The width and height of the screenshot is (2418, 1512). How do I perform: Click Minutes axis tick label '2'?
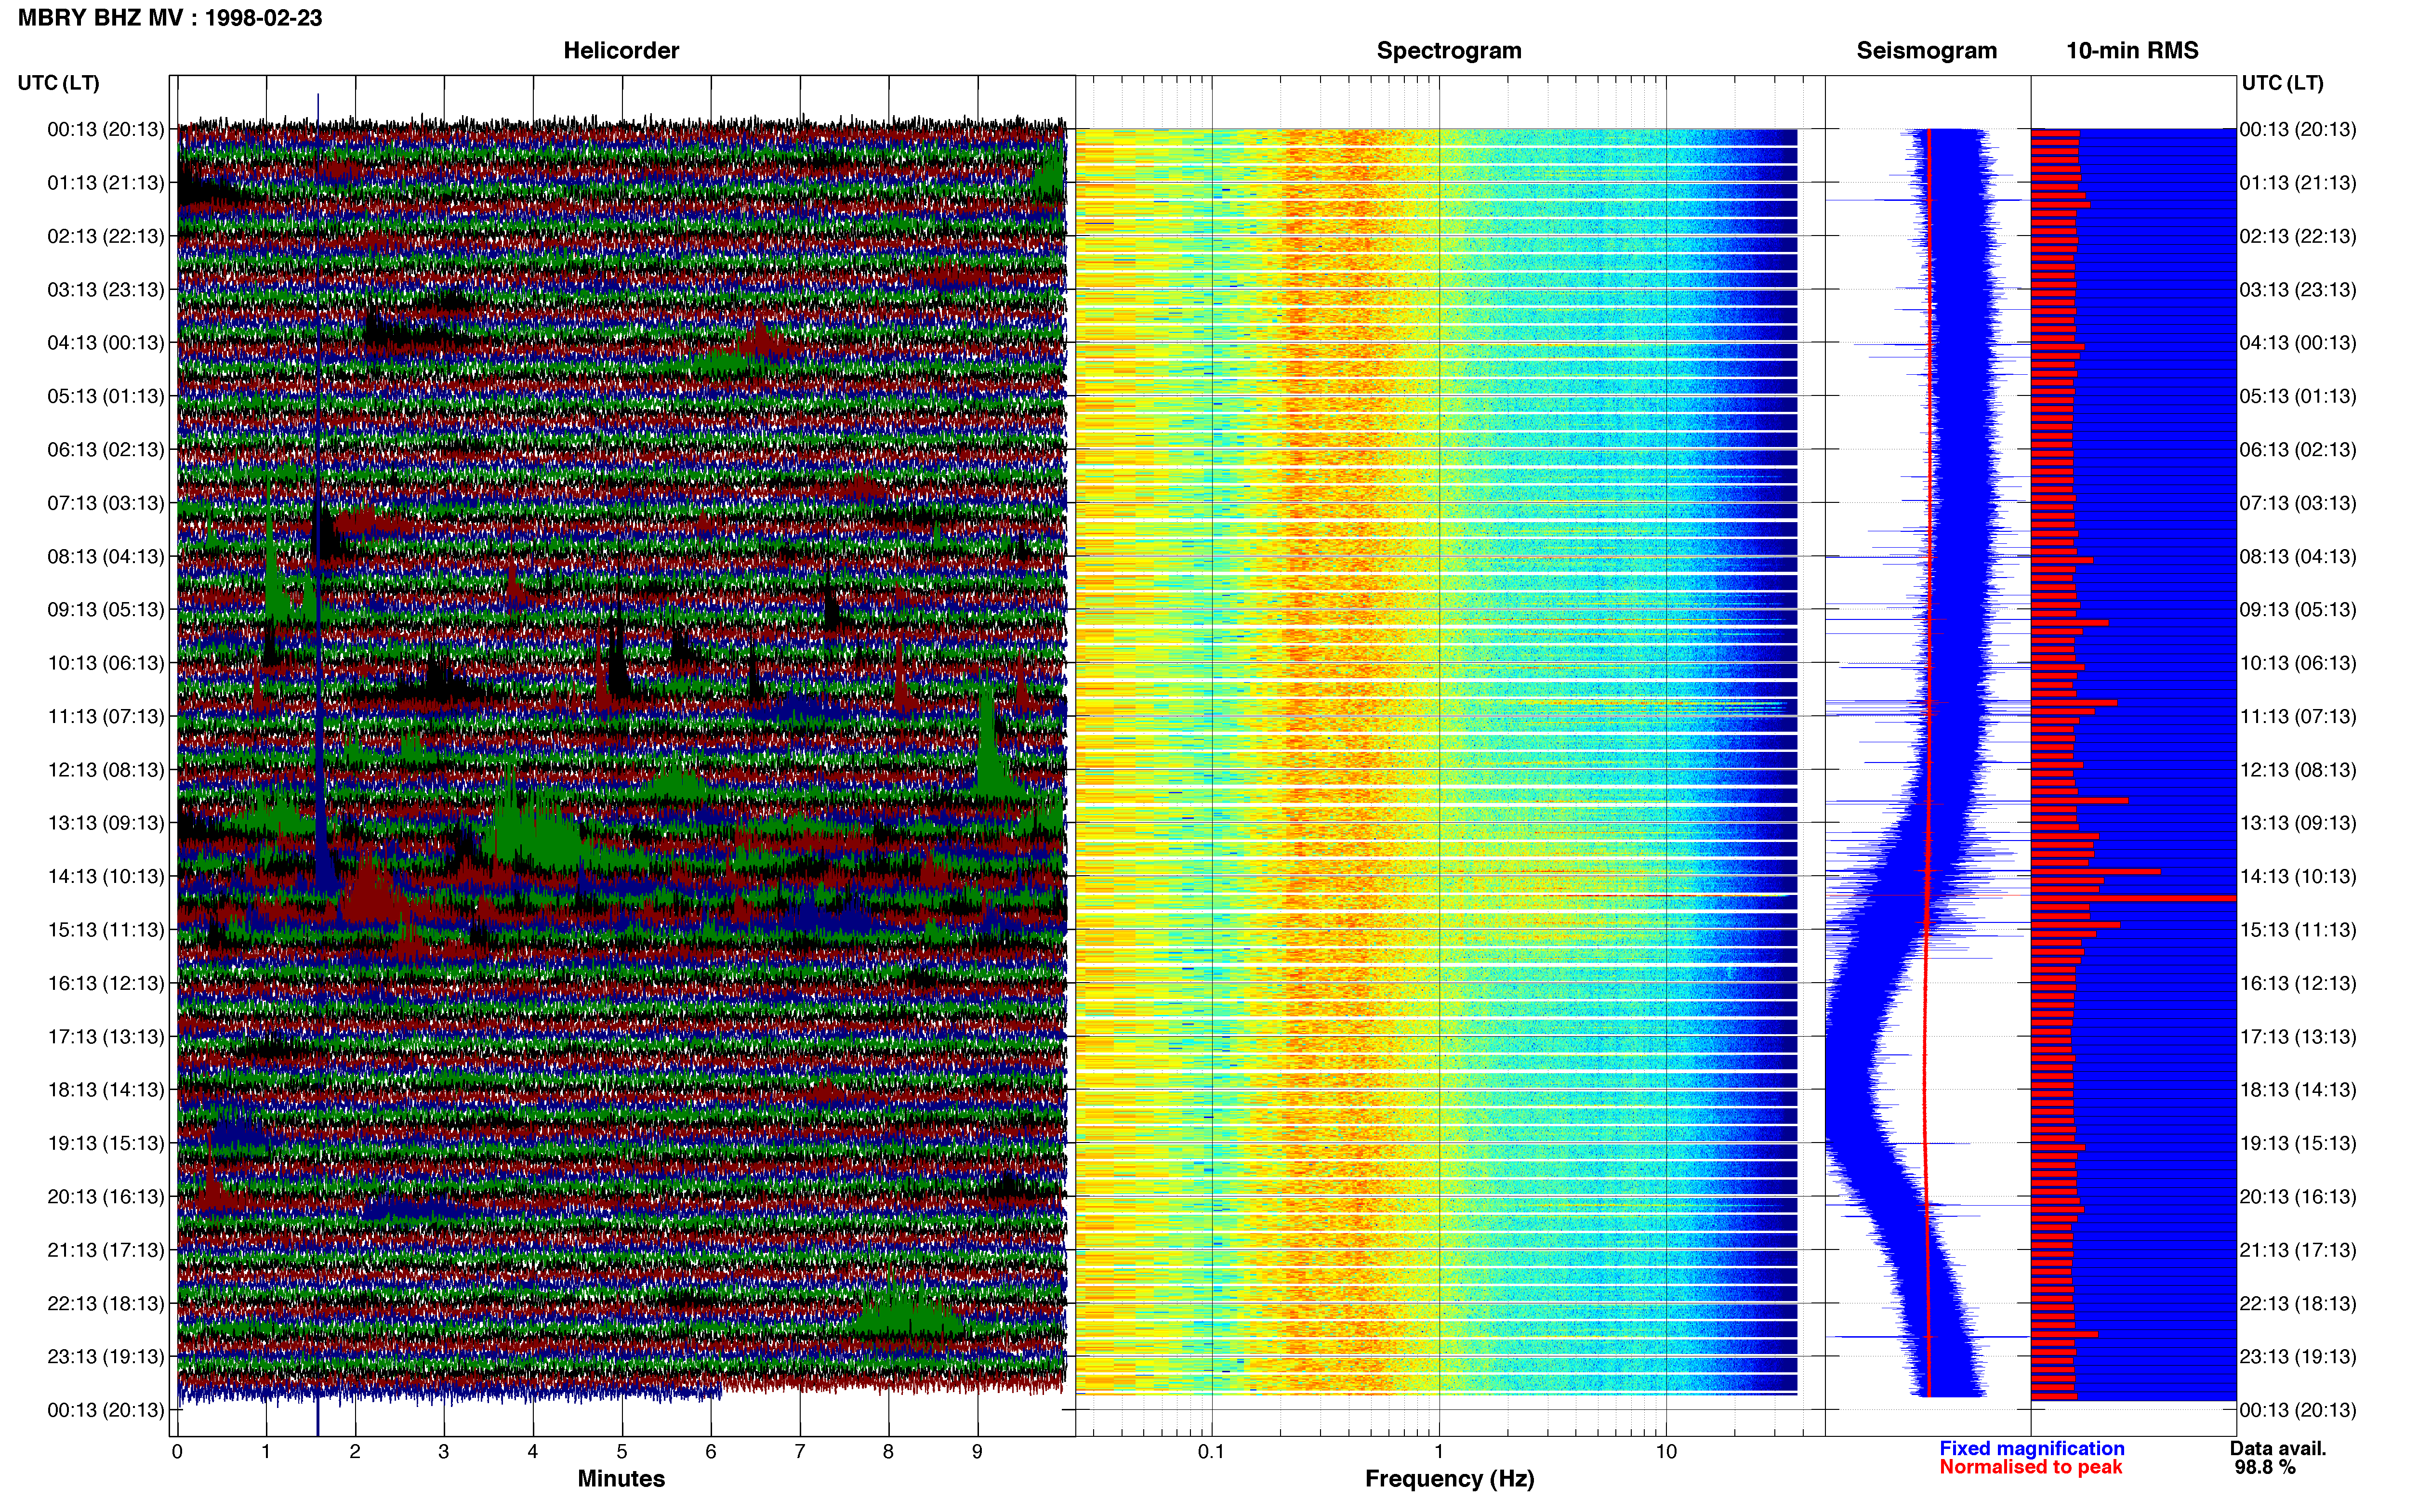click(355, 1451)
